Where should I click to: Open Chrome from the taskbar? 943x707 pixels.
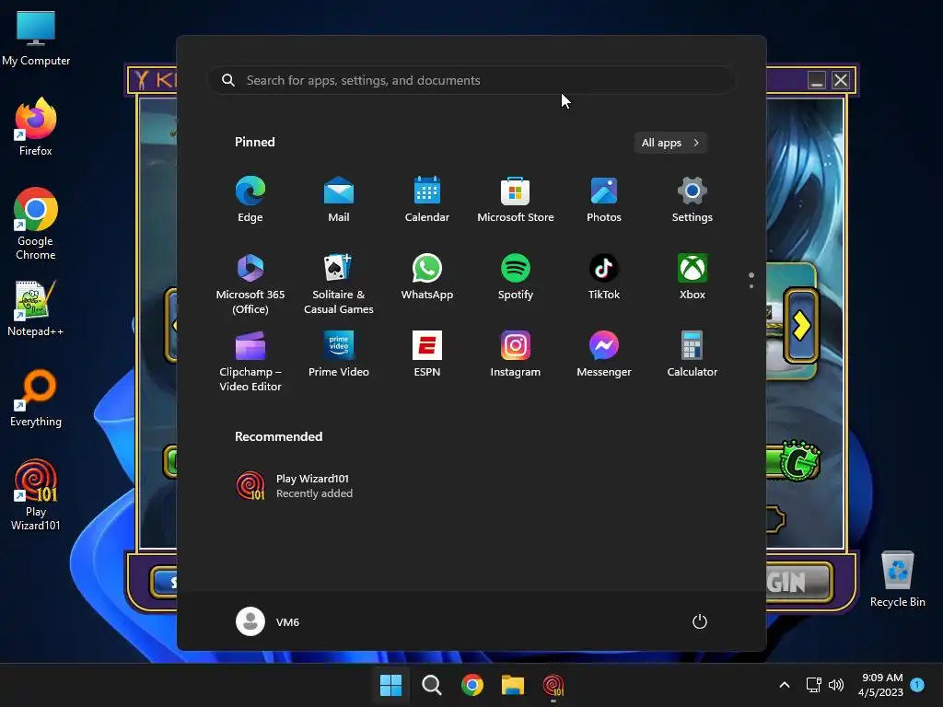pos(472,685)
